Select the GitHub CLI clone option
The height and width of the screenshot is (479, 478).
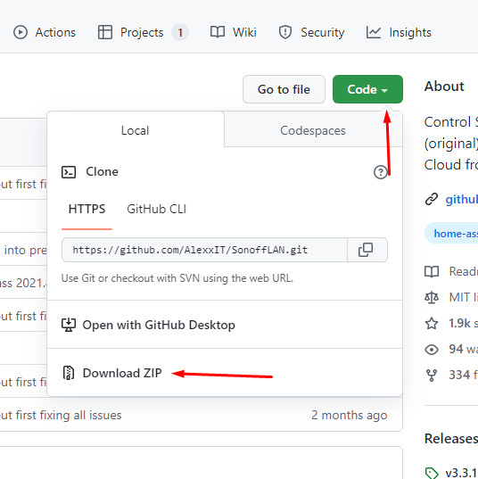tap(156, 210)
